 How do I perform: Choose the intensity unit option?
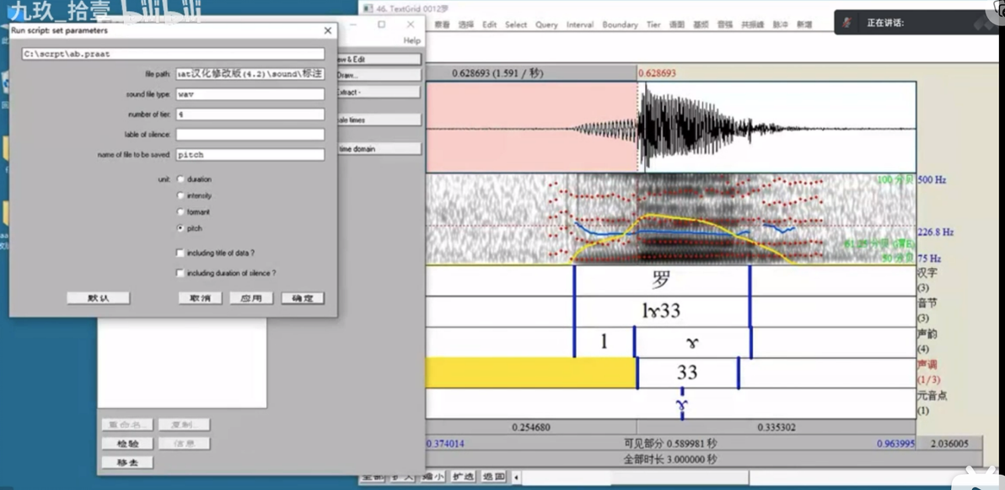(180, 195)
